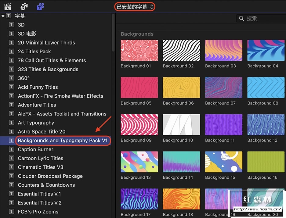This screenshot has height=218, width=286.
Task: Open the 已安装的字幕 dropdown
Action: point(135,7)
